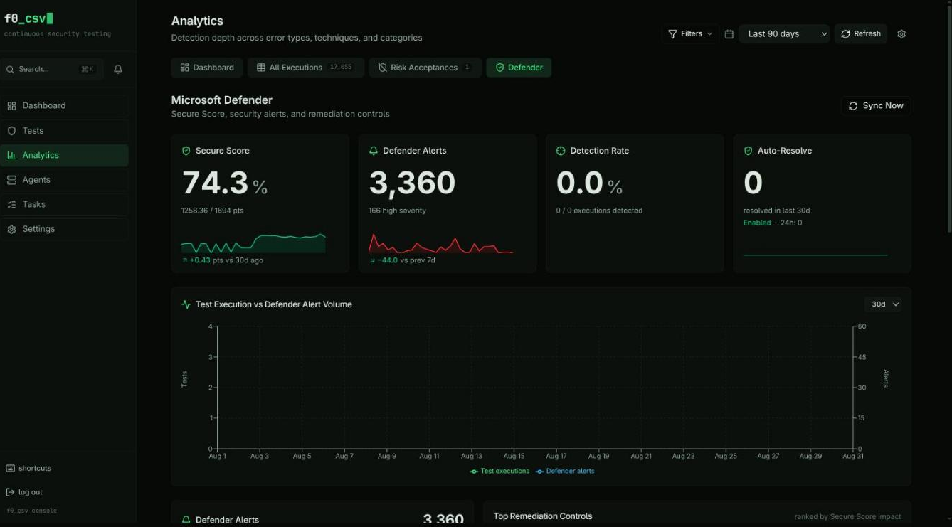Open the Risk Acceptances tab
The image size is (952, 527).
click(x=425, y=68)
